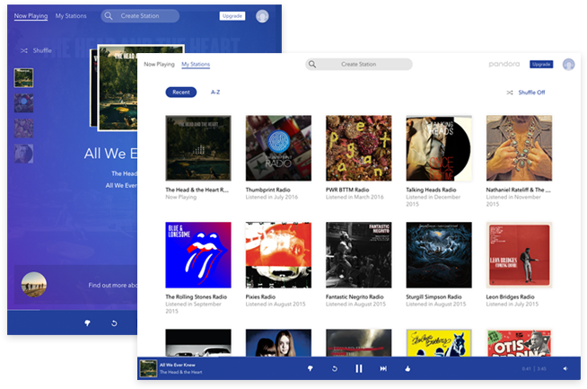Image resolution: width=587 pixels, height=389 pixels.
Task: Click Upgrade button in the back window
Action: coord(232,16)
